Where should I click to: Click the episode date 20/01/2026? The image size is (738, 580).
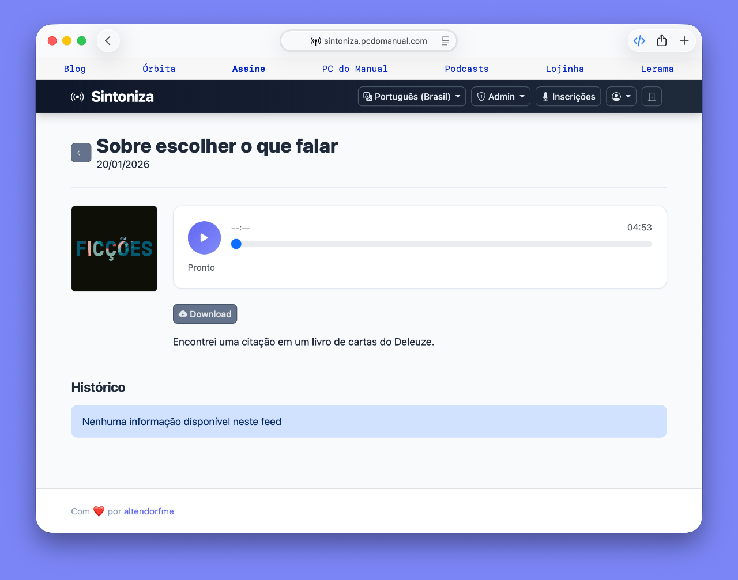point(123,165)
